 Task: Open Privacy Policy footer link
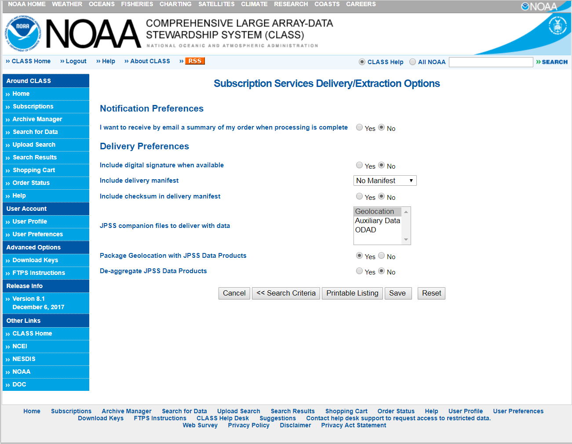coord(249,425)
